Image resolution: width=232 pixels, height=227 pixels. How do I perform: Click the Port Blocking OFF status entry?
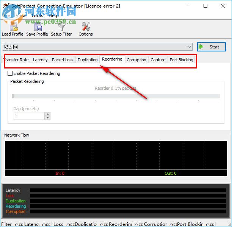coord(195,224)
